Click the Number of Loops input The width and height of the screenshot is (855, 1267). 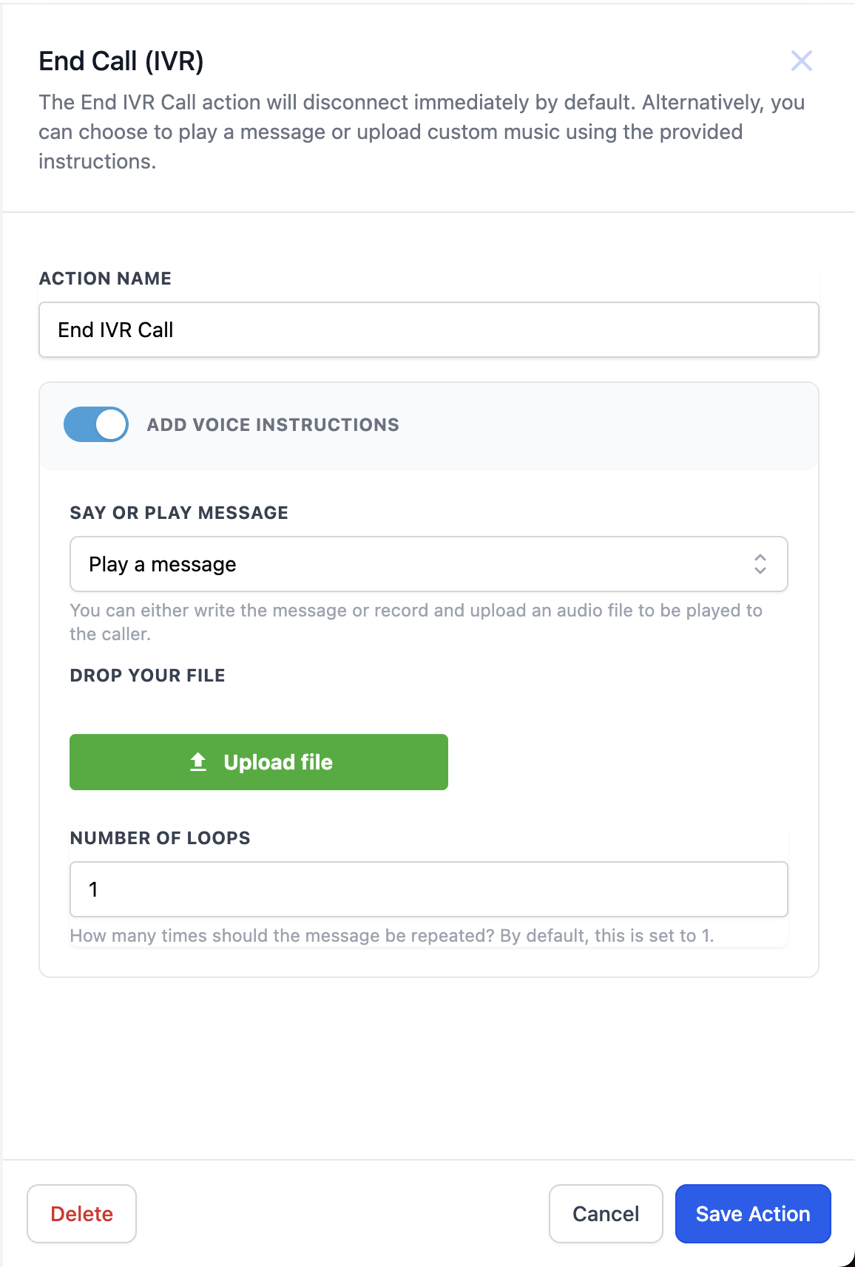point(428,889)
